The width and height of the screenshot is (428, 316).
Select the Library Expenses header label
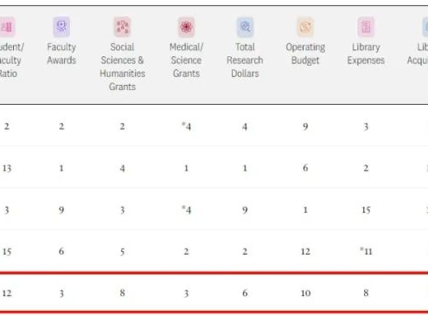366,54
